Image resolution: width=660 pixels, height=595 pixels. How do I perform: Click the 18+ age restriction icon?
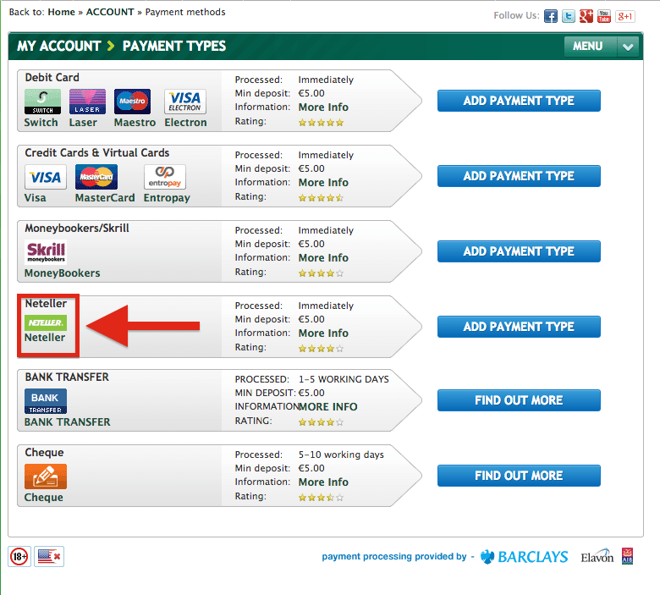(19, 557)
